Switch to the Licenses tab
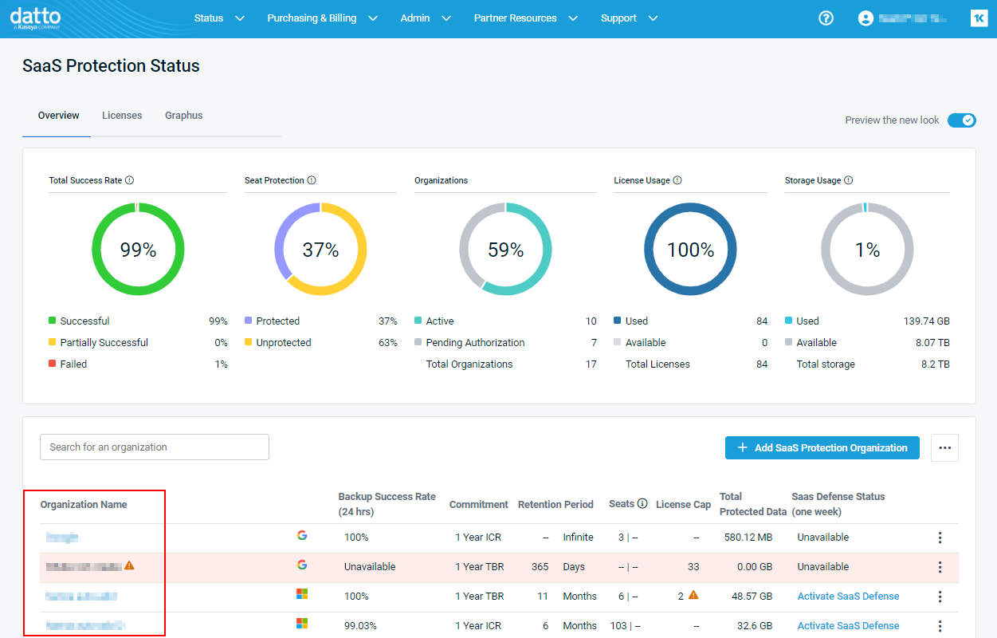 [122, 116]
